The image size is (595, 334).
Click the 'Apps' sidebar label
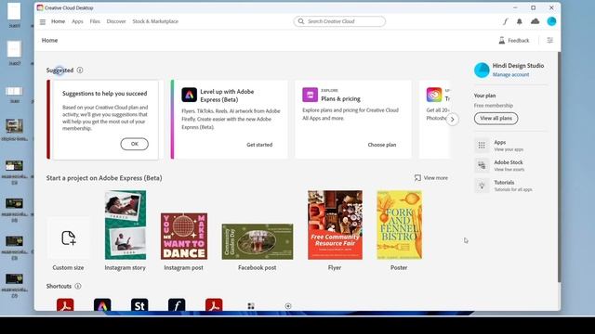coord(500,142)
